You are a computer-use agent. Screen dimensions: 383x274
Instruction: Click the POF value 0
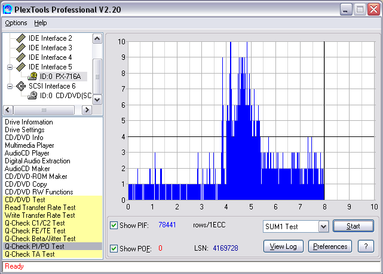[160, 248]
